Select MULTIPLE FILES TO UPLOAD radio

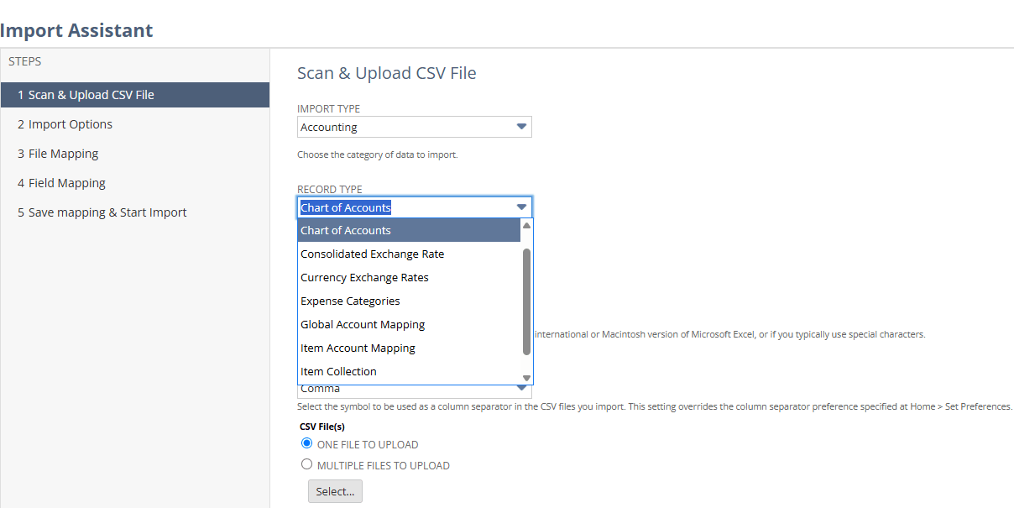[x=306, y=464]
